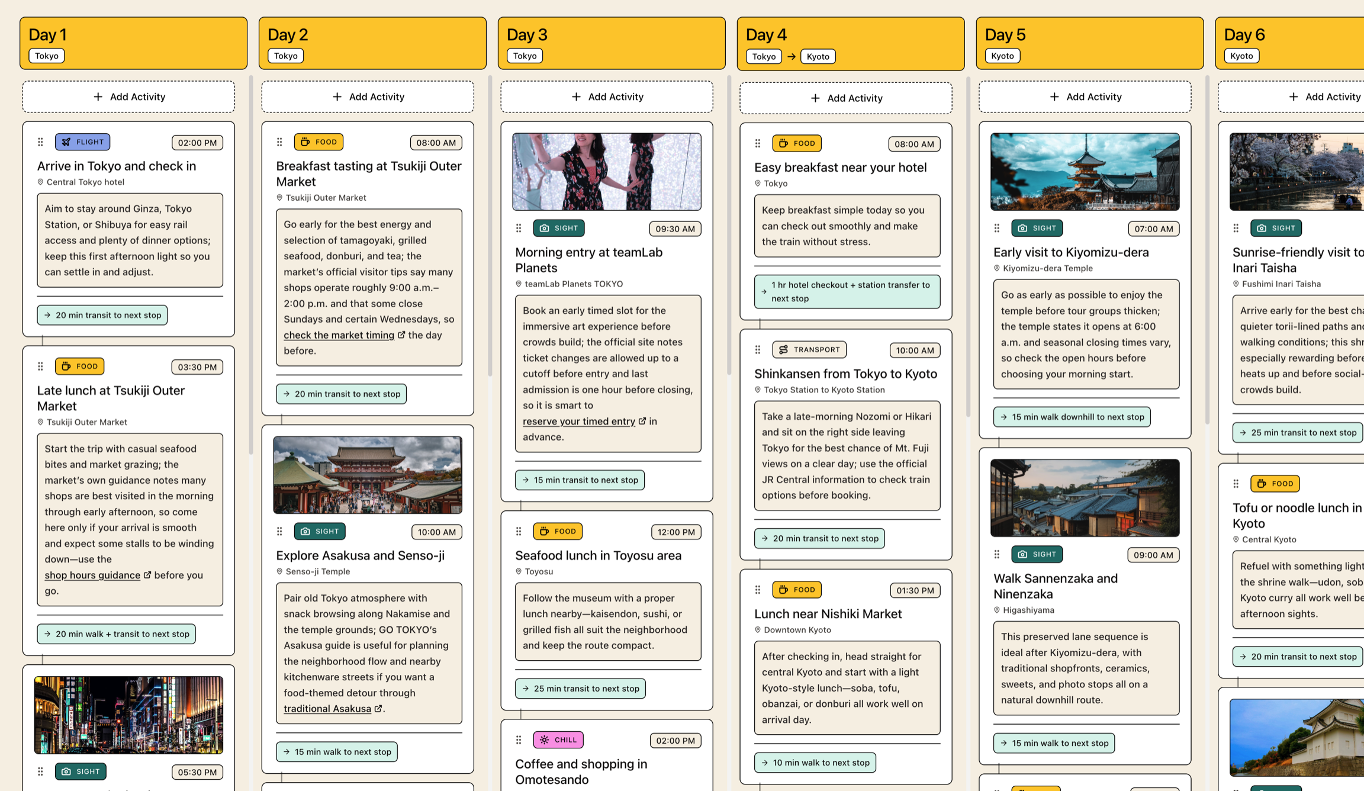The image size is (1364, 791).
Task: Click FLIGHT tag on Arrive in Tokyo card
Action: tap(82, 142)
